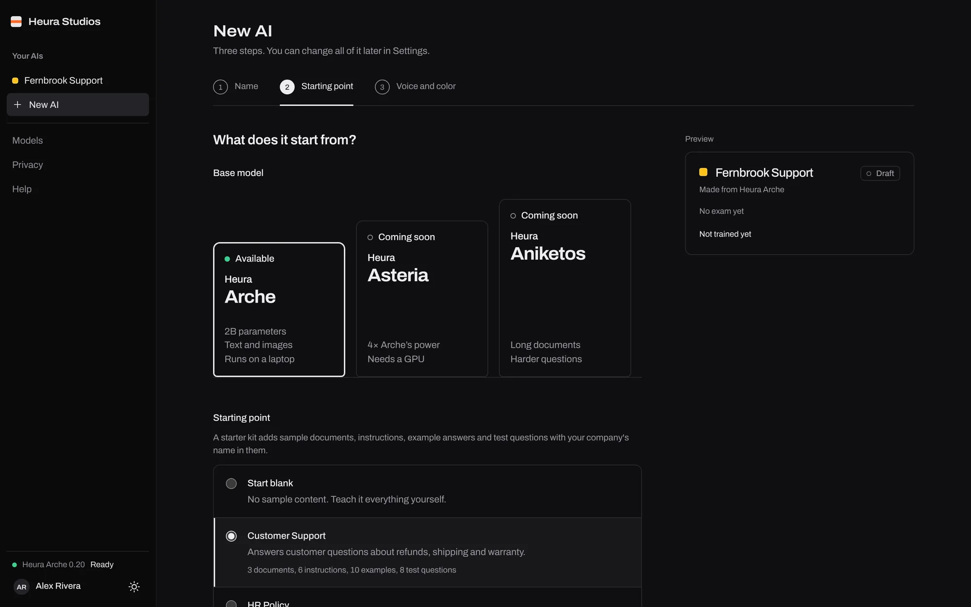
Task: Click the Alex Rivera account name
Action: pyautogui.click(x=58, y=586)
